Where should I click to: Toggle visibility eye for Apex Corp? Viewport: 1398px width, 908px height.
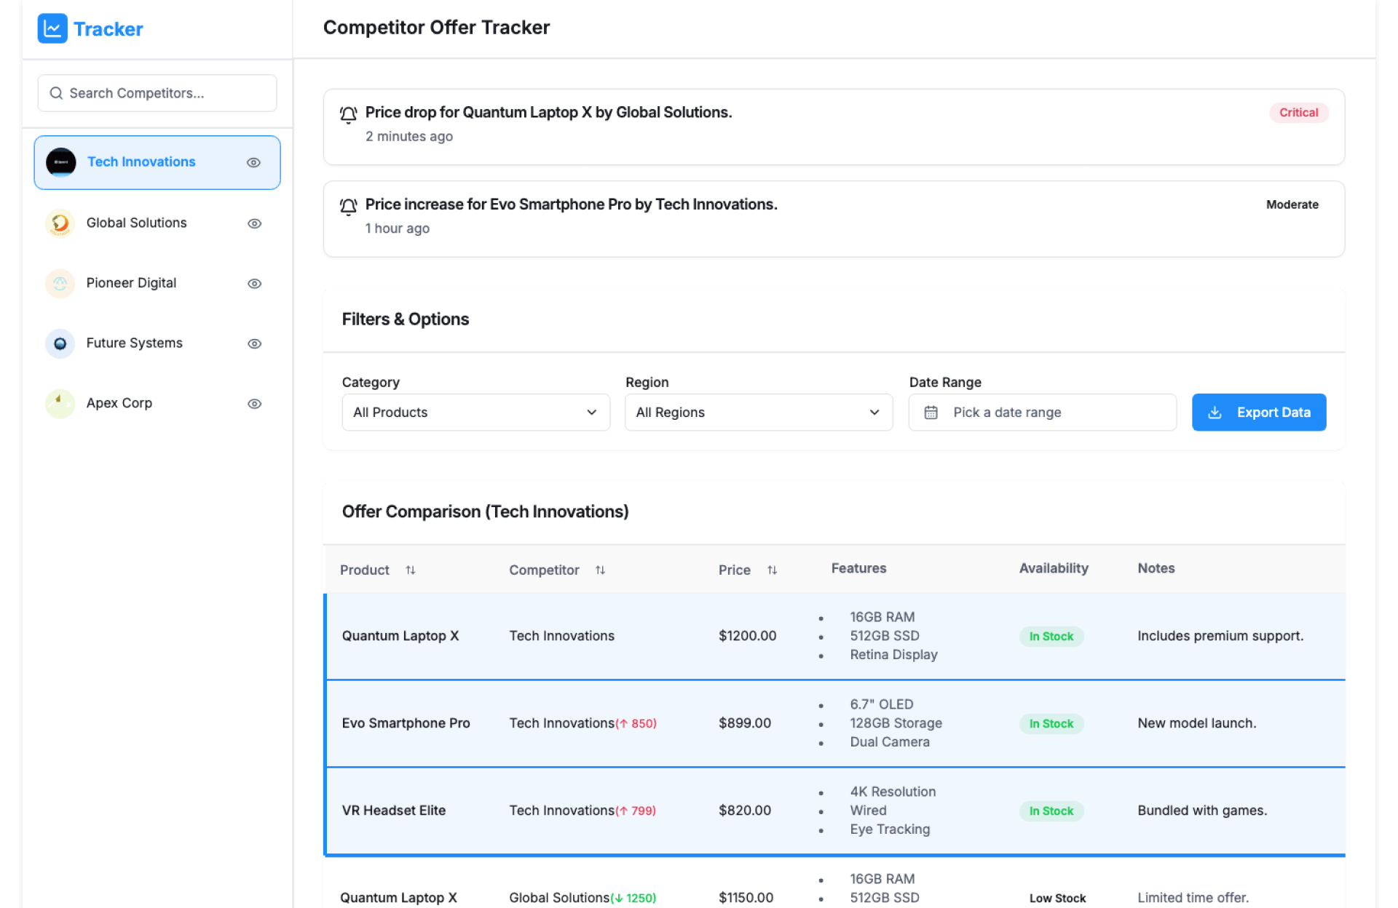[254, 404]
